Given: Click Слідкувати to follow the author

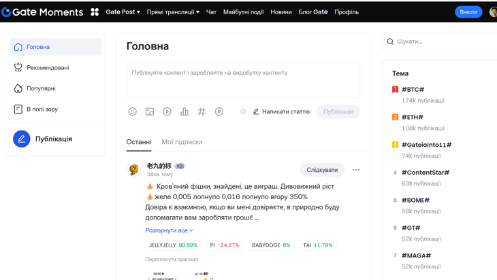Looking at the screenshot, I should click(322, 170).
